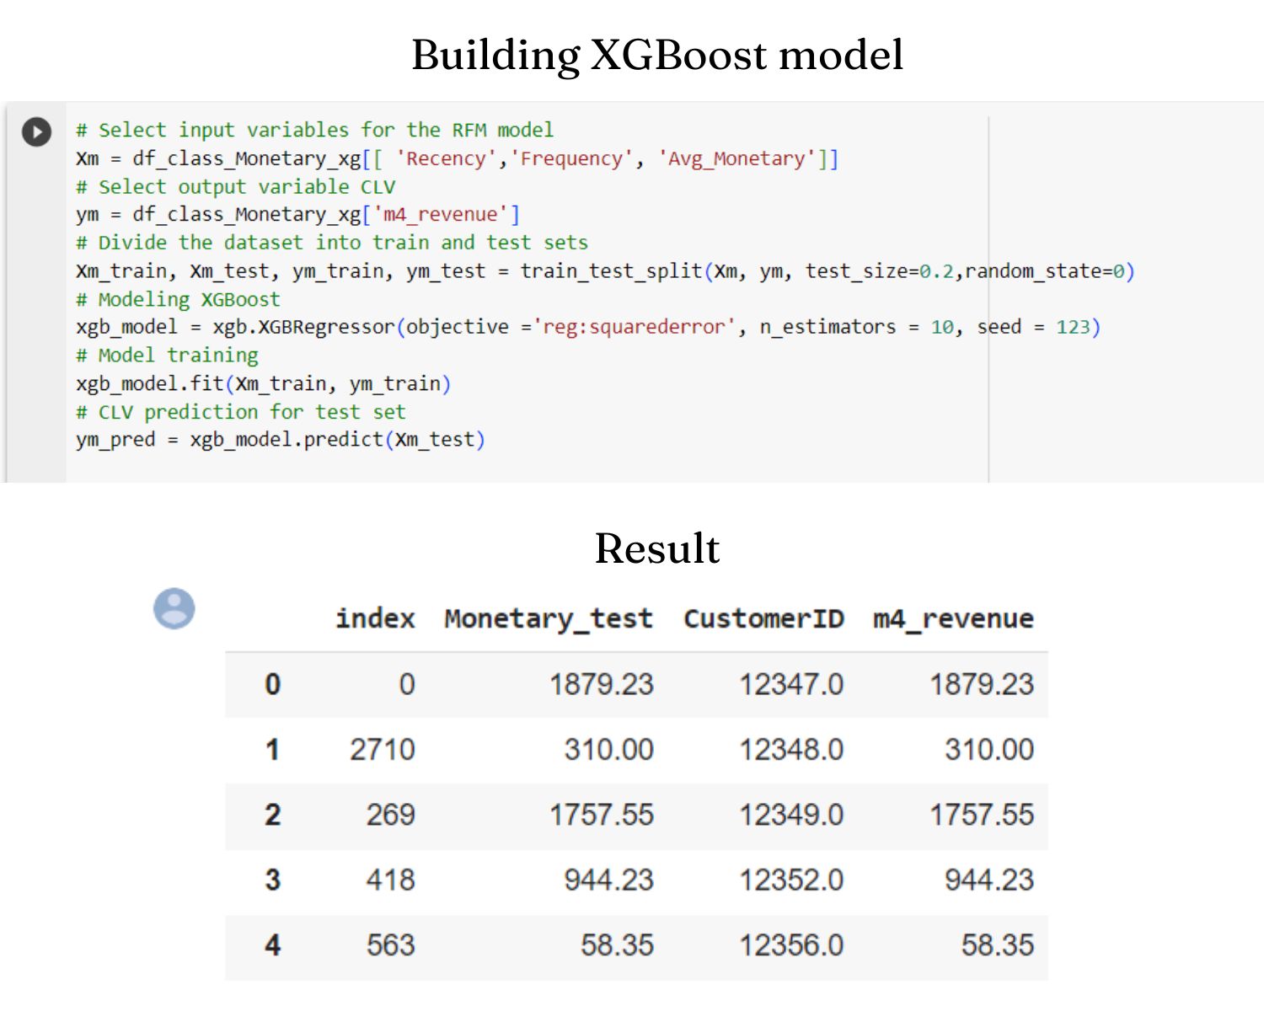1264x1011 pixels.
Task: Click the 'CustomerID' column header
Action: pos(763,618)
